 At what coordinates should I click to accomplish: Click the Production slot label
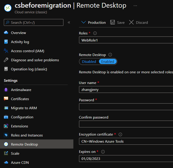[x=97, y=23]
